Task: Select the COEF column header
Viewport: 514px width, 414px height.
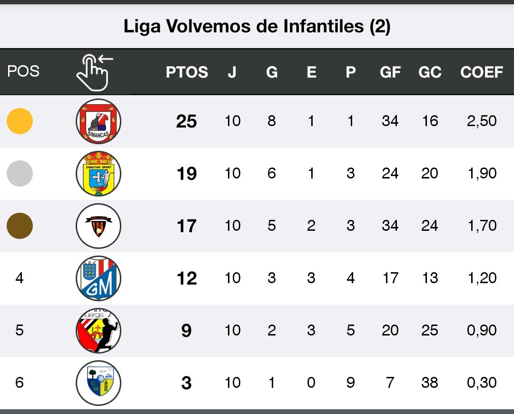Action: 481,72
